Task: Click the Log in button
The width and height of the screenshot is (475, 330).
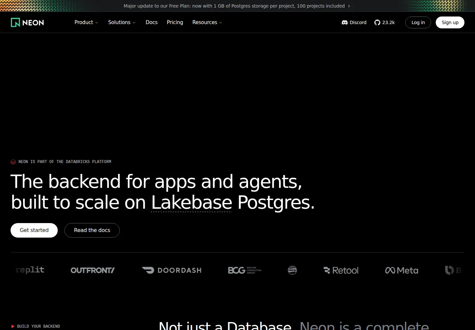Action: [418, 22]
